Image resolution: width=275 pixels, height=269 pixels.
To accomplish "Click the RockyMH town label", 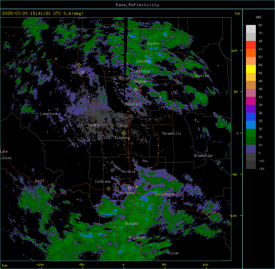I will 78,73.
